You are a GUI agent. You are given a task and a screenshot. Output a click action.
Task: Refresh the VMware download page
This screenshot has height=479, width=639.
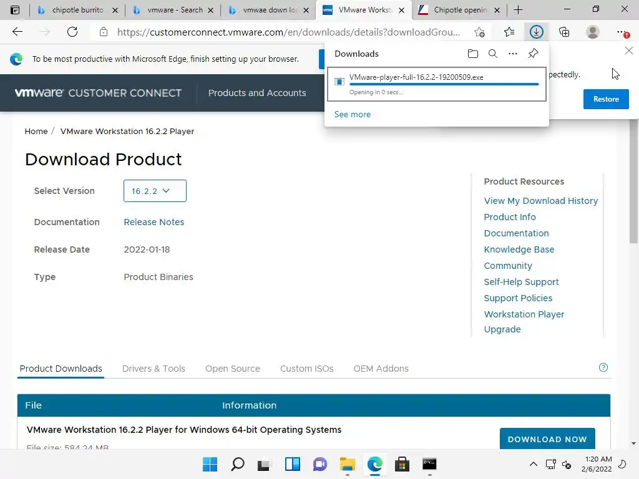72,32
